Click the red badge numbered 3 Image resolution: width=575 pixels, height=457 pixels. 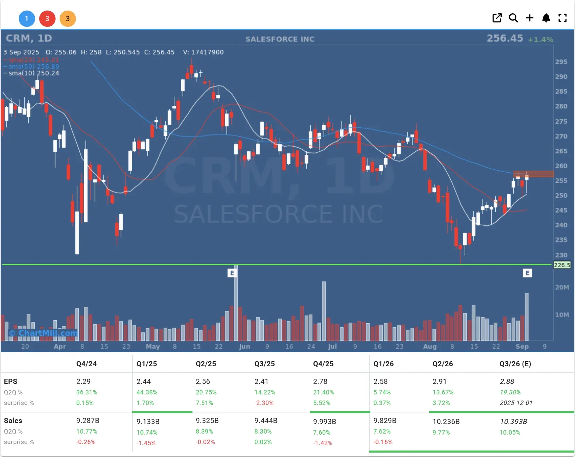tap(47, 19)
